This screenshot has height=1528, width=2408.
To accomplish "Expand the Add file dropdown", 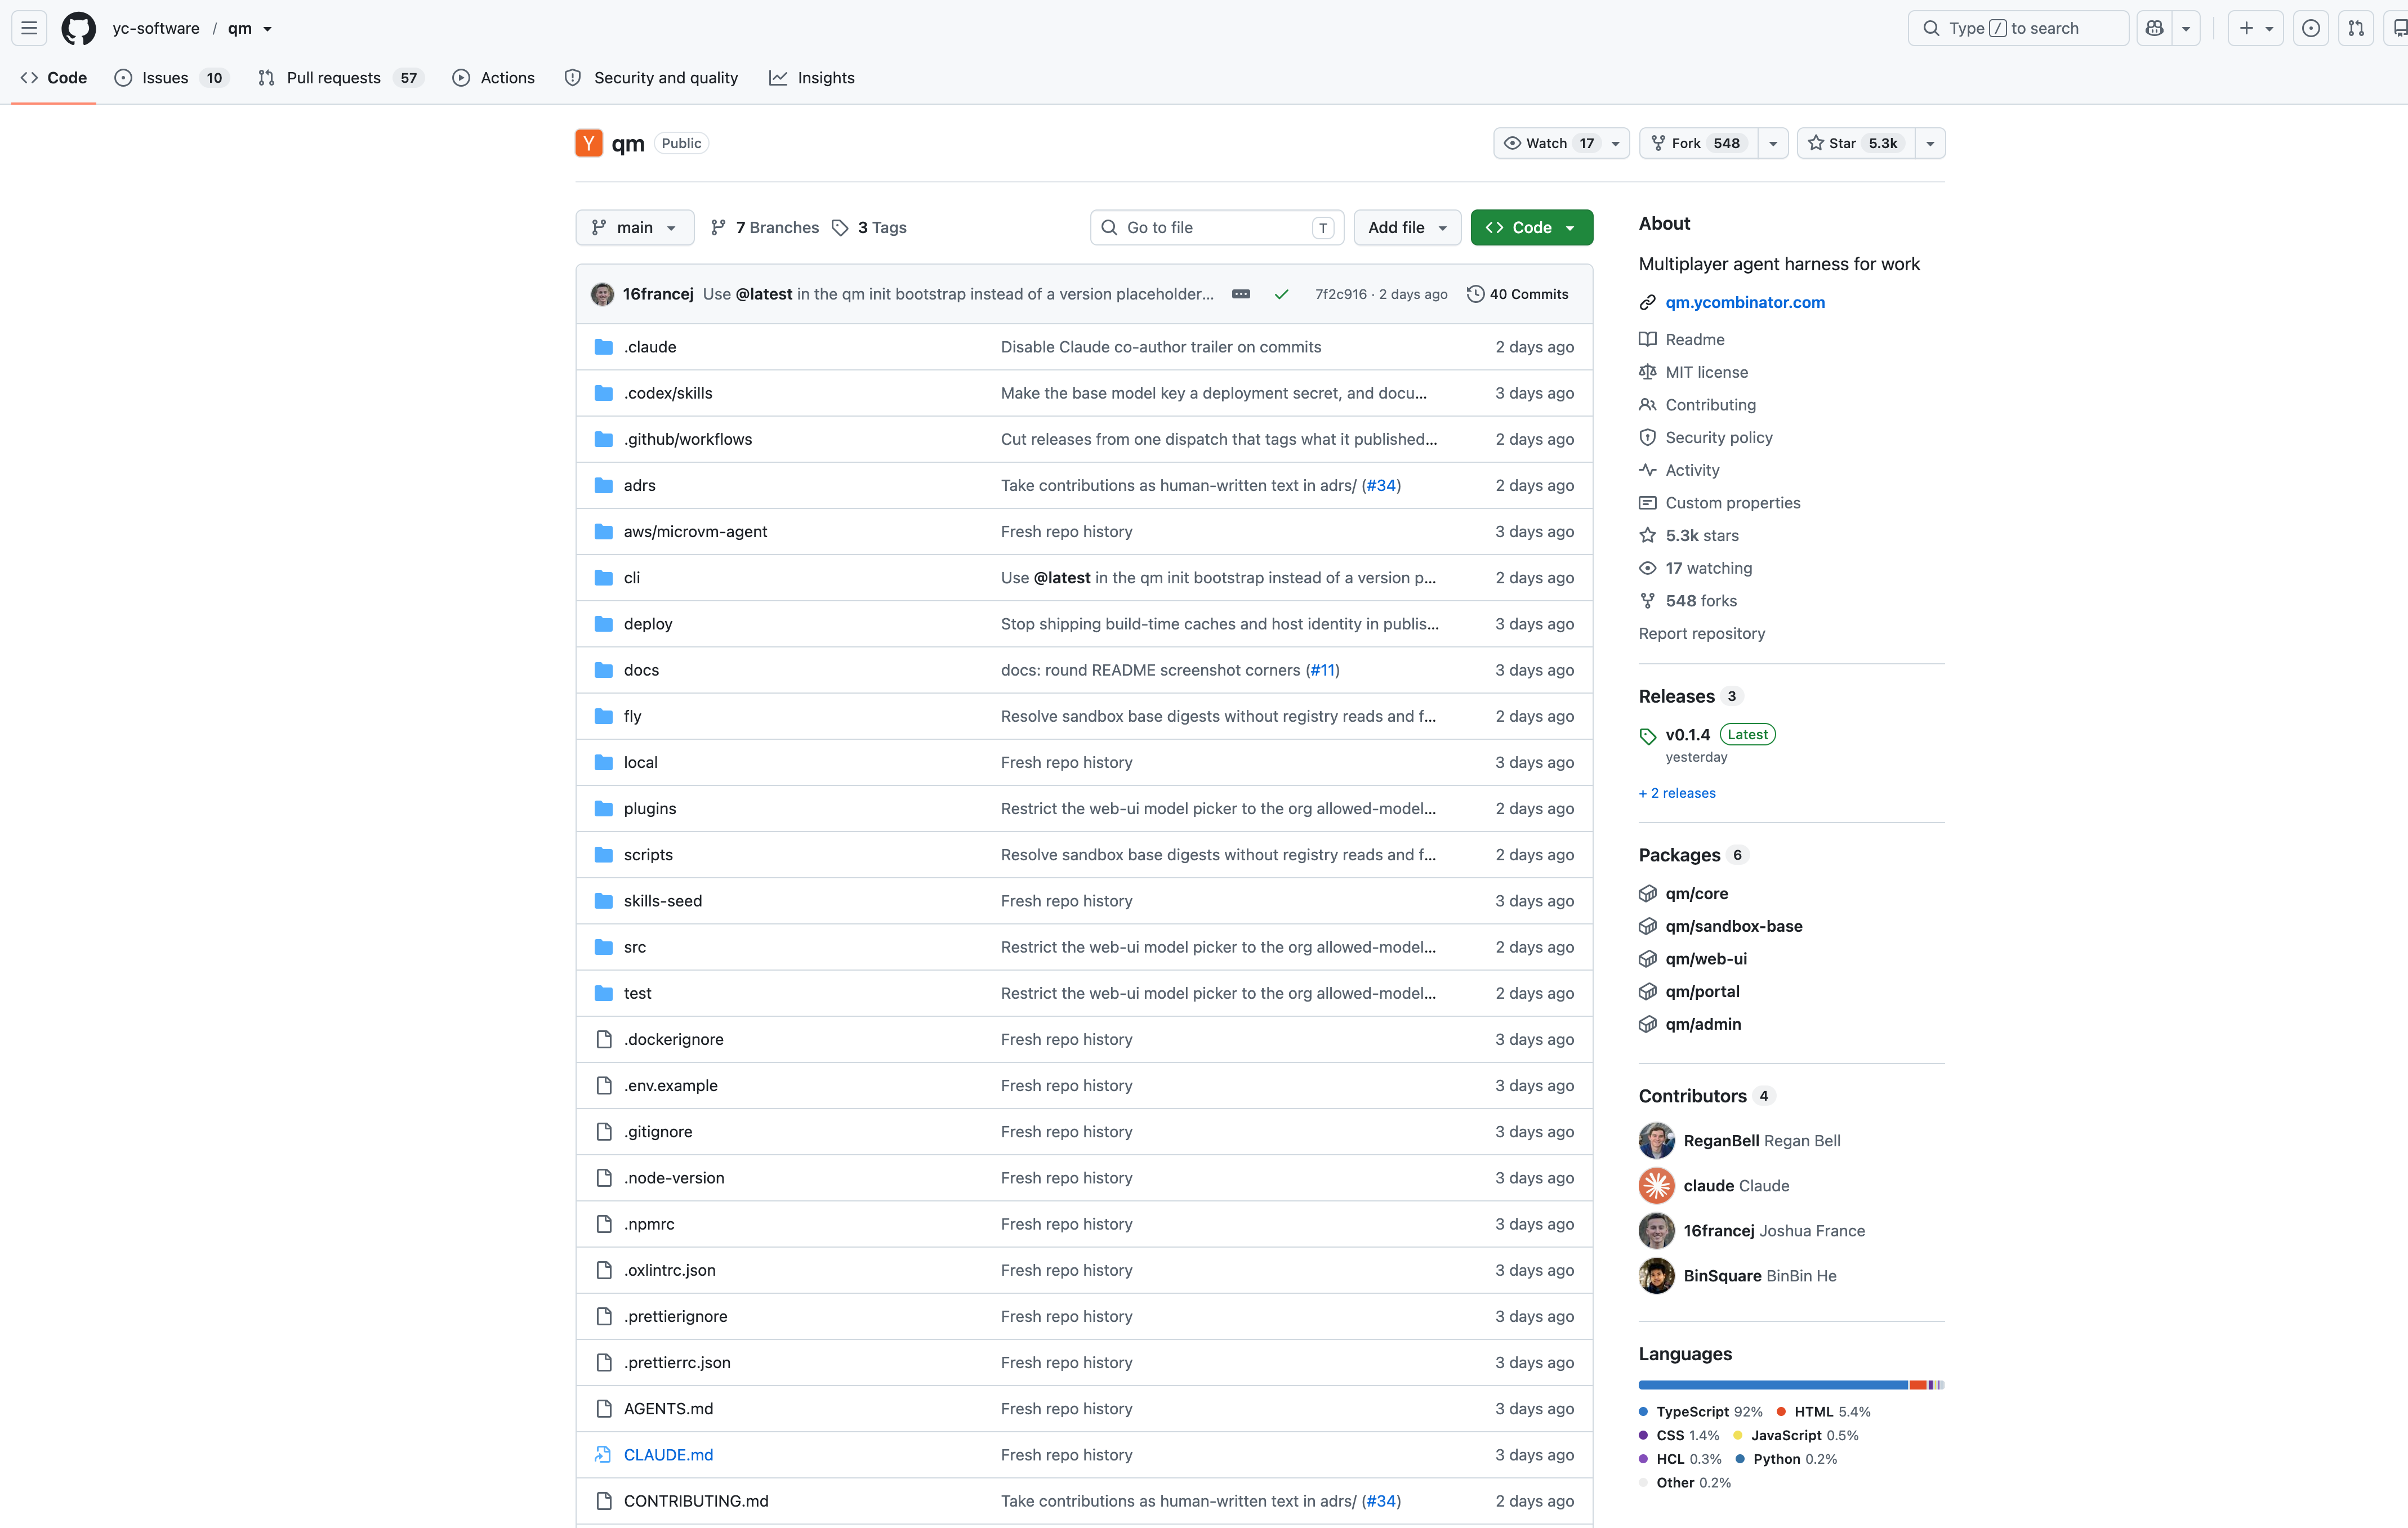I will [x=1407, y=228].
